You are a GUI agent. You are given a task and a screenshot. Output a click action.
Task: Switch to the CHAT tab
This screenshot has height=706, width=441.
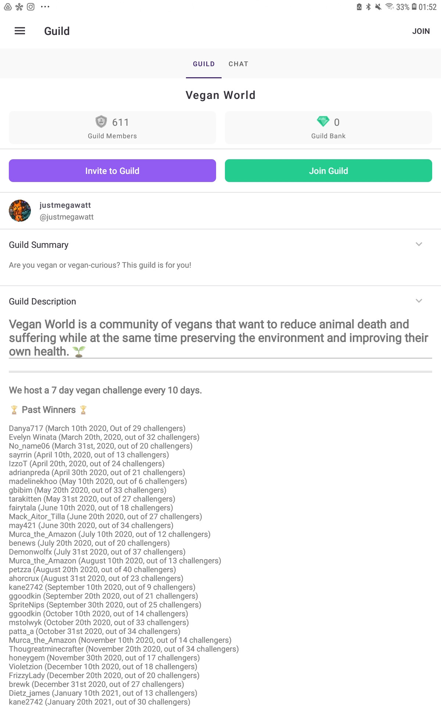coord(239,64)
